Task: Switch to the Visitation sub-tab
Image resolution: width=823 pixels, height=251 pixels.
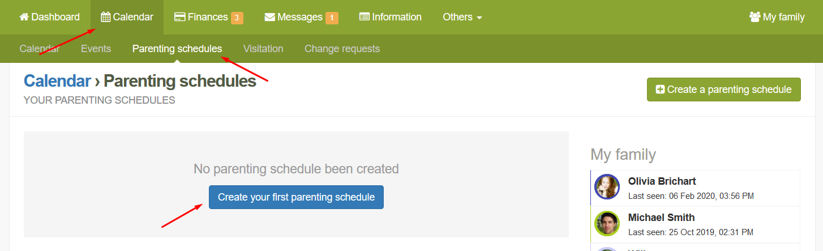Action: pyautogui.click(x=263, y=49)
